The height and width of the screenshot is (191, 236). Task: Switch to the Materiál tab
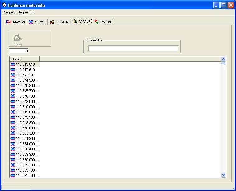15,22
